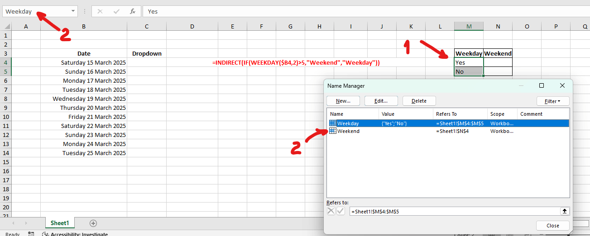Select column M header
Screen dimensions: 590x236
[x=469, y=27]
